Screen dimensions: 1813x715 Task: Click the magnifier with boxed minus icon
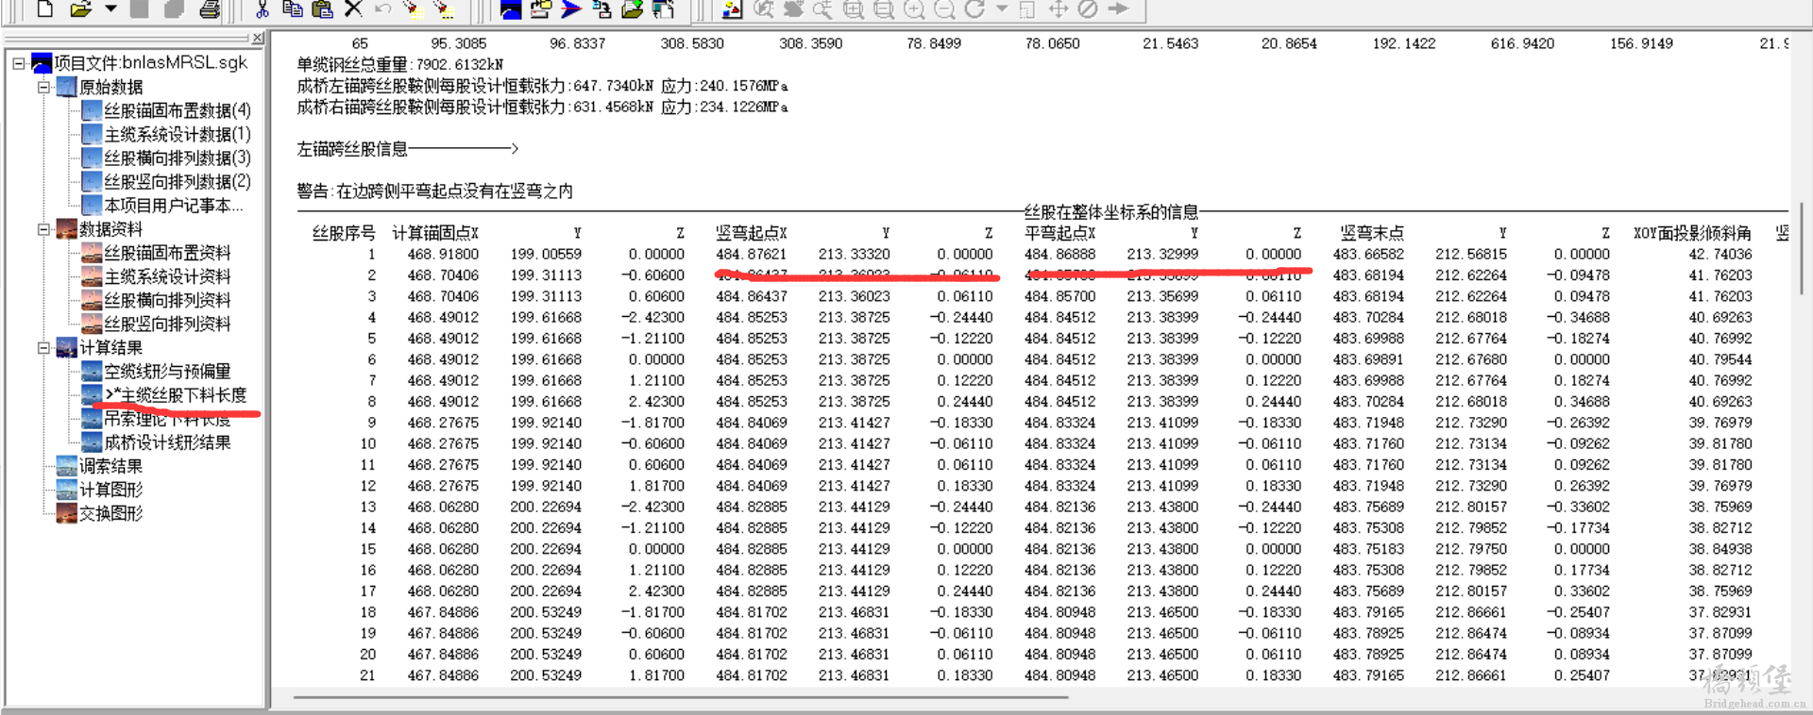[x=884, y=9]
